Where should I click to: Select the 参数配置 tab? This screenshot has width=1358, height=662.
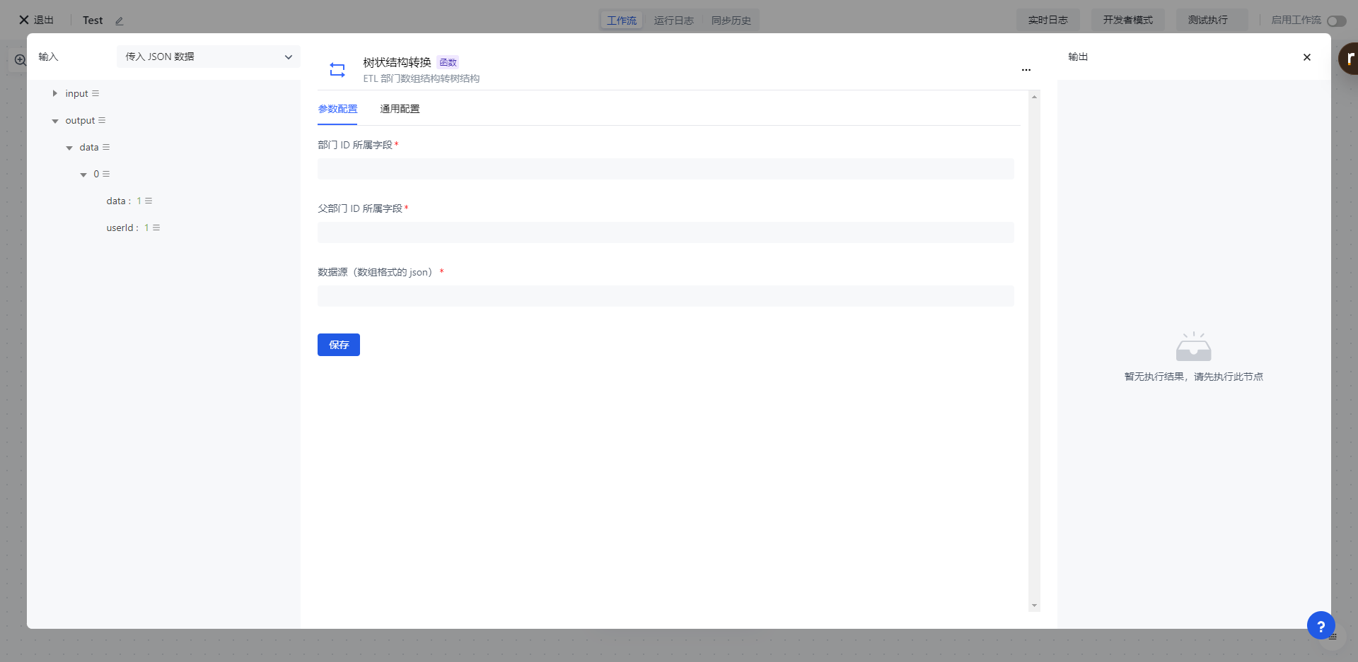pos(337,109)
